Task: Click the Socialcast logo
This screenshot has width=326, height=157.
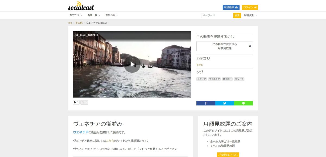Action: 81,6
